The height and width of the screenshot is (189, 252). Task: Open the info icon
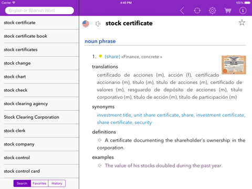point(243,10)
